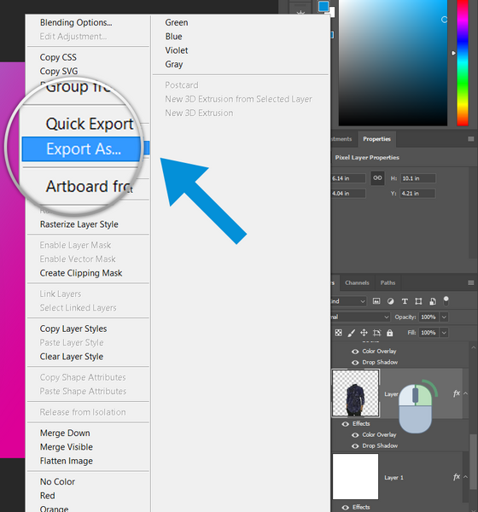Click the pixel layer filter icon

[376, 301]
